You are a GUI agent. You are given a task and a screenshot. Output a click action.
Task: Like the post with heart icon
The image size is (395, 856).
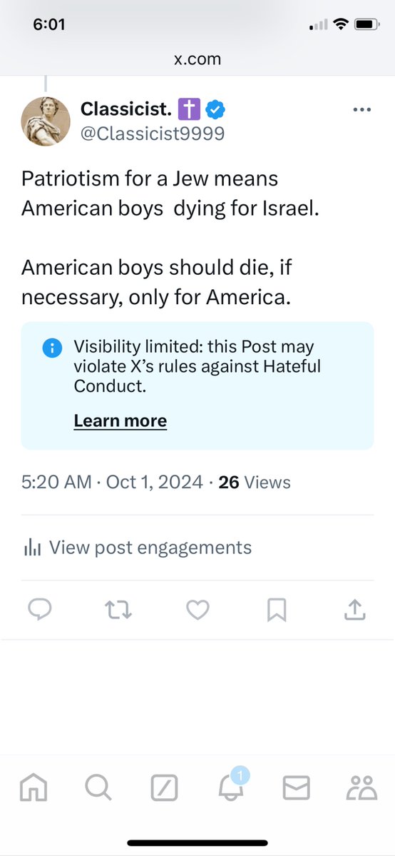tap(197, 610)
